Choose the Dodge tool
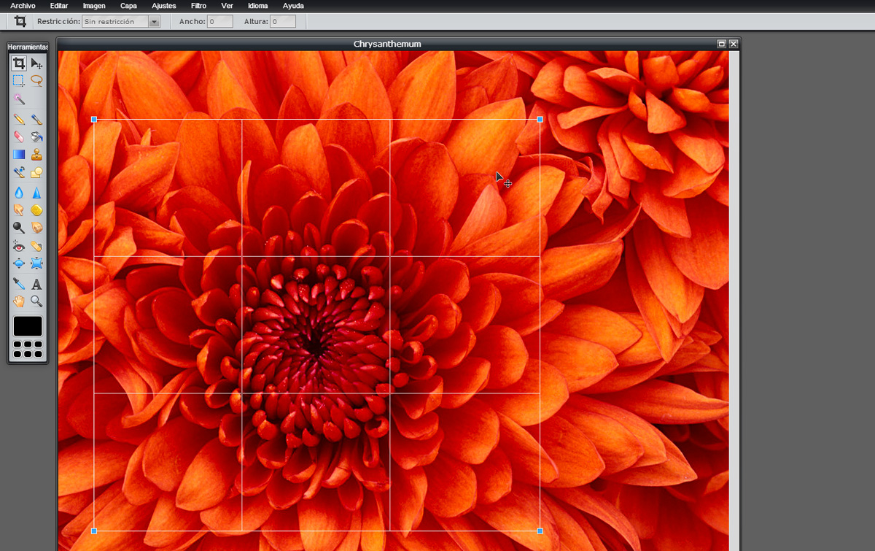Screen dimensions: 875x551 (19, 228)
